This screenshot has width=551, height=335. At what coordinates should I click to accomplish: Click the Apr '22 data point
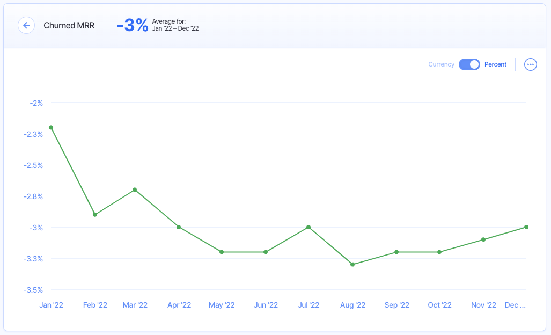point(179,227)
